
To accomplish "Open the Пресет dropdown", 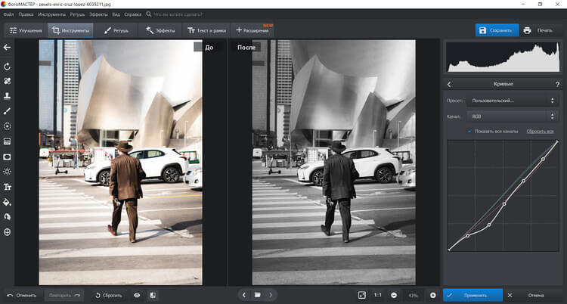I will tap(513, 100).
